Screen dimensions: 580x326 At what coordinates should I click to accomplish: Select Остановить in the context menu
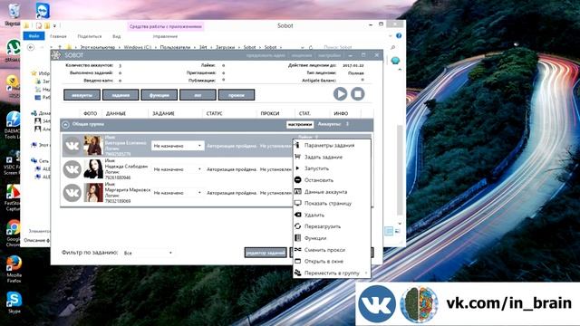pyautogui.click(x=332, y=180)
